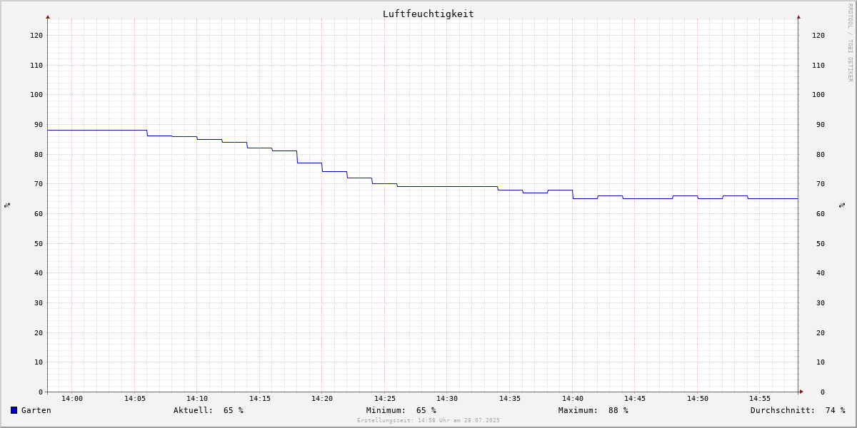
Task: Select the Luftfeuchtigkeit chart title
Action: click(x=428, y=14)
